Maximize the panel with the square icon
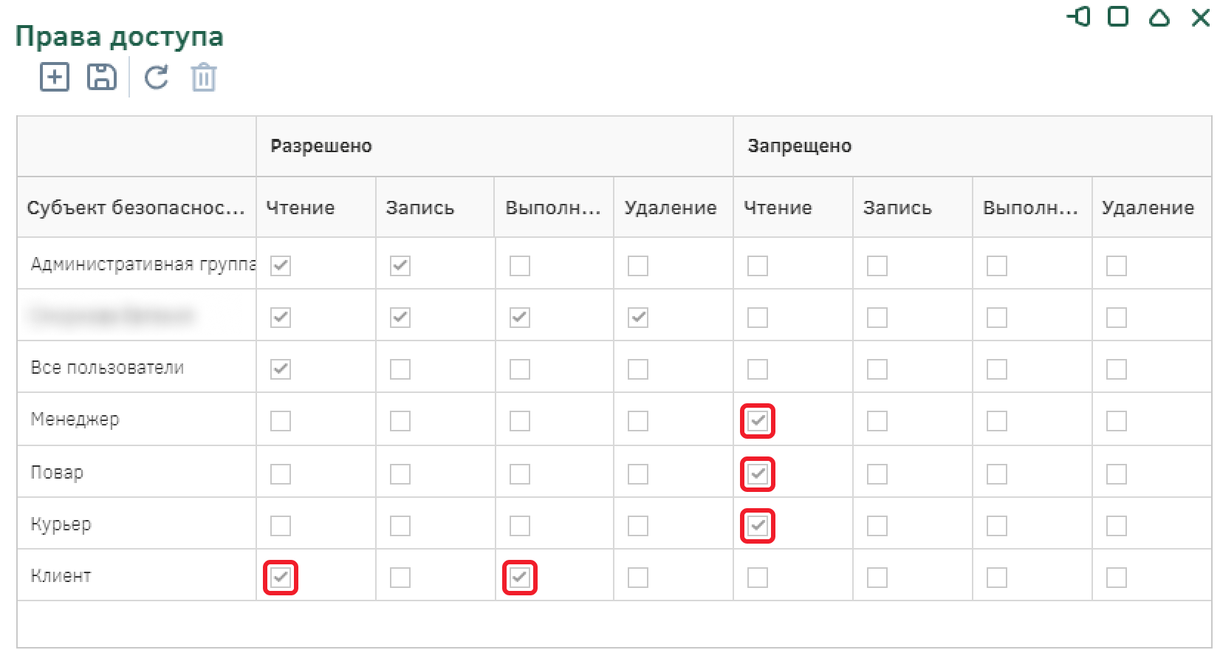1220x650 pixels. [1118, 17]
